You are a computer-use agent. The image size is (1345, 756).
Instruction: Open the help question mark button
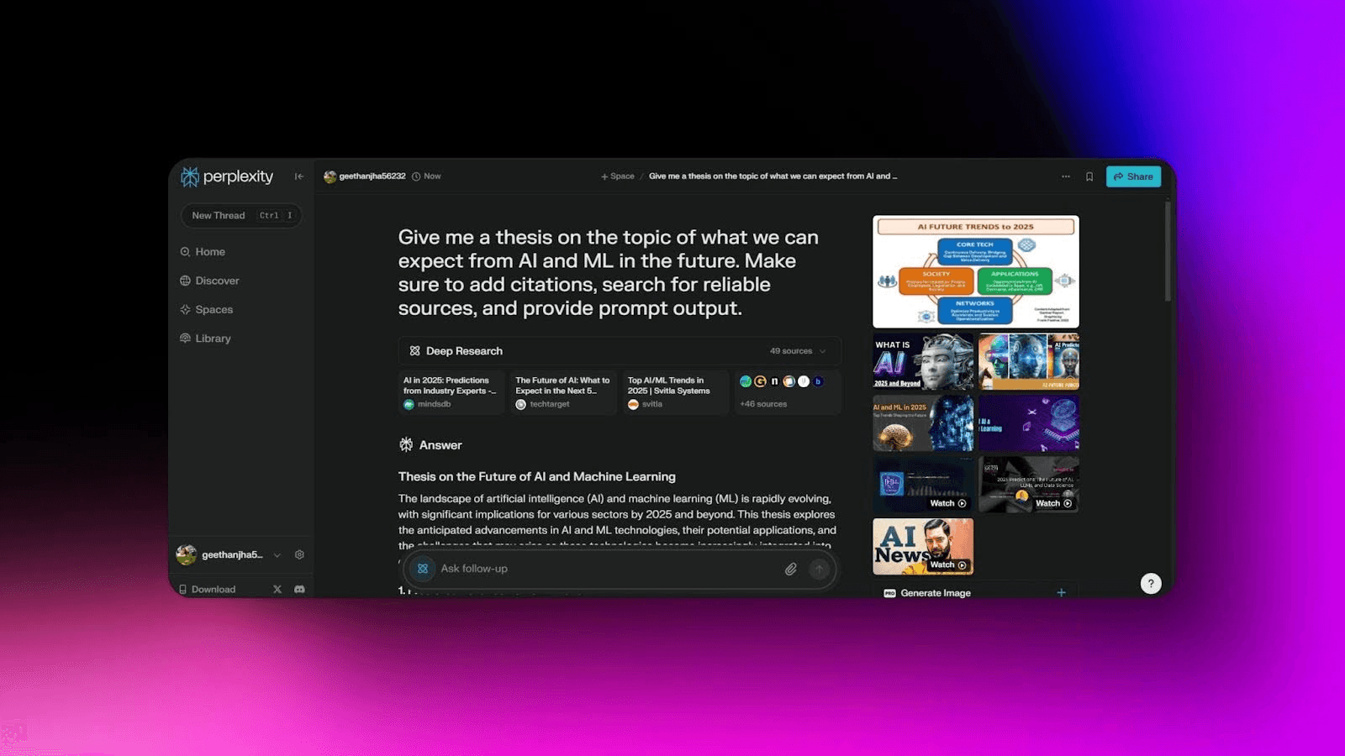coord(1151,584)
